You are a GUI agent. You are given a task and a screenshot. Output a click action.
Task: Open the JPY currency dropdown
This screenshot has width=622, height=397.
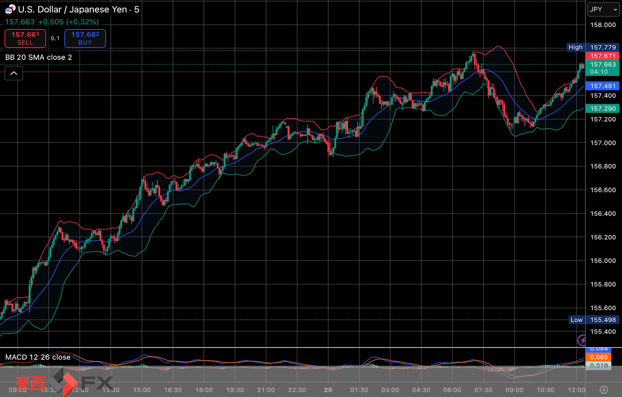pyautogui.click(x=603, y=9)
